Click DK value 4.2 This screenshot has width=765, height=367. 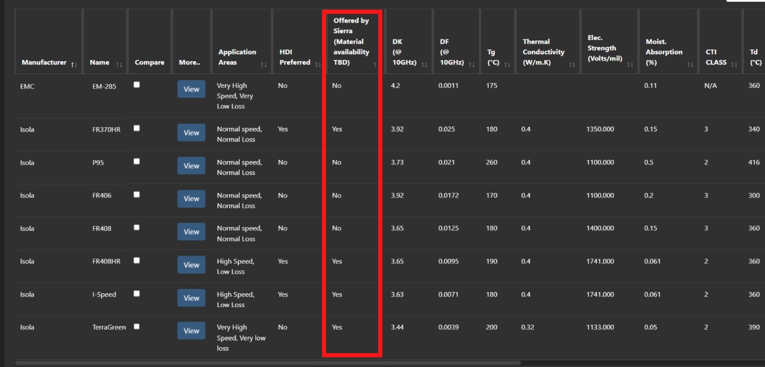395,86
